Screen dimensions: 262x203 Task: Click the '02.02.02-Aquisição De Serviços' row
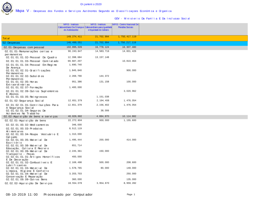tap(29, 183)
